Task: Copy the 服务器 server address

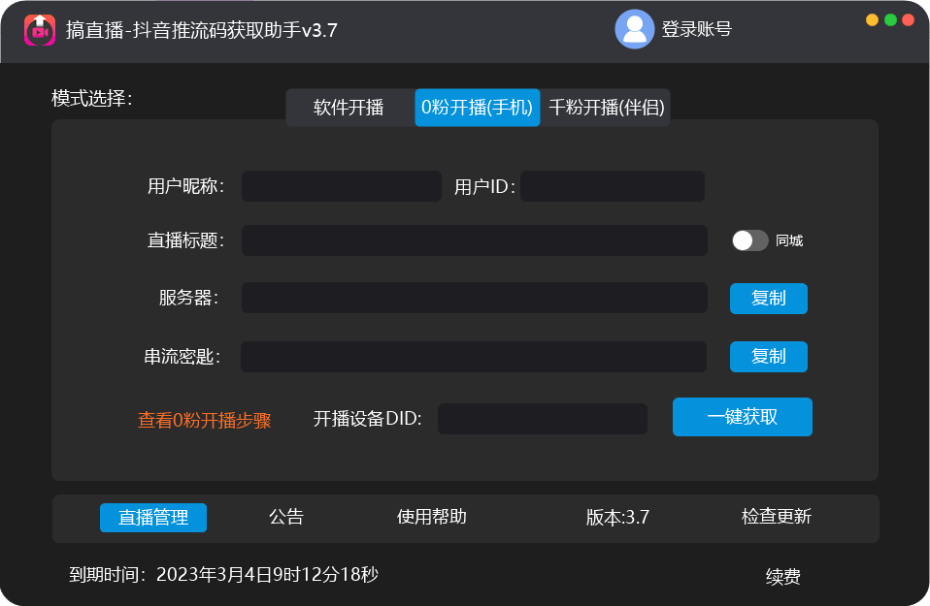Action: [768, 299]
